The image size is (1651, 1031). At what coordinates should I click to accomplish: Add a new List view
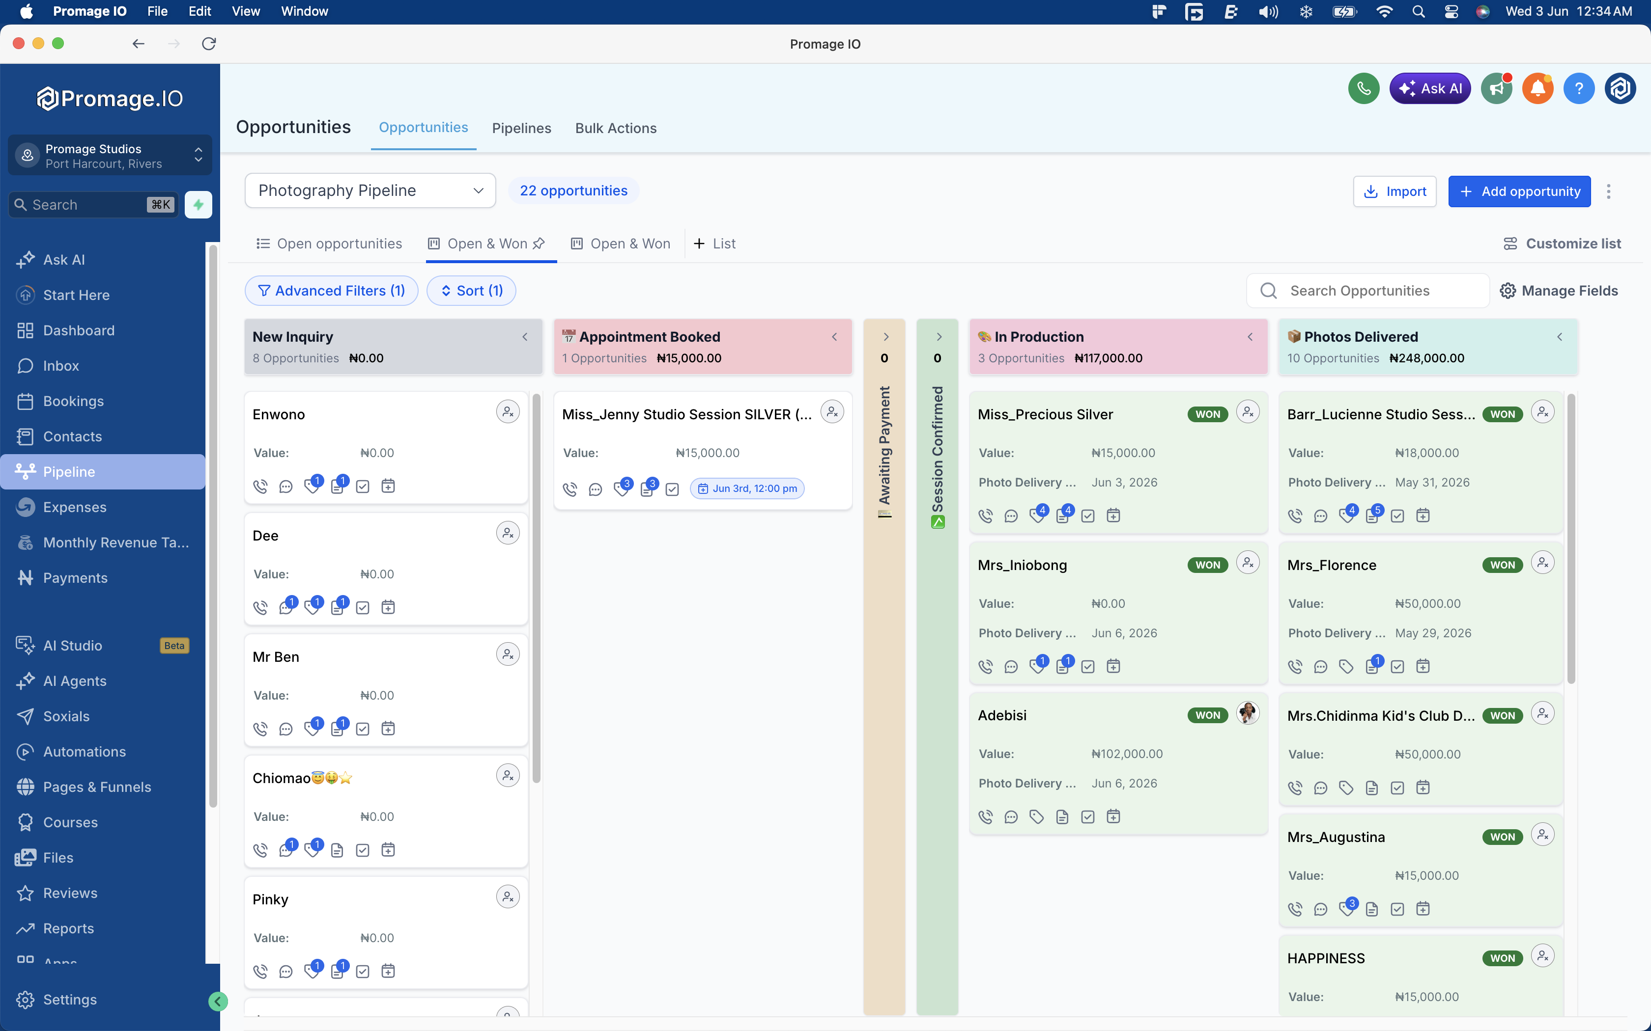coord(714,244)
